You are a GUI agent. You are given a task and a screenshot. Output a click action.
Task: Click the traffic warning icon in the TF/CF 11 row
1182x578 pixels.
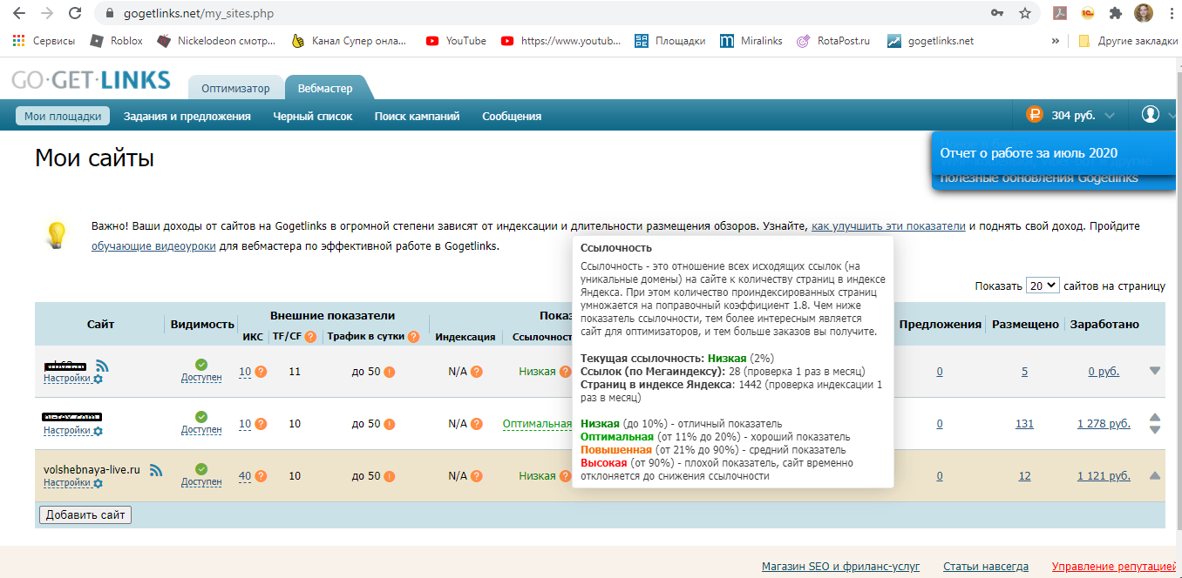tap(390, 373)
